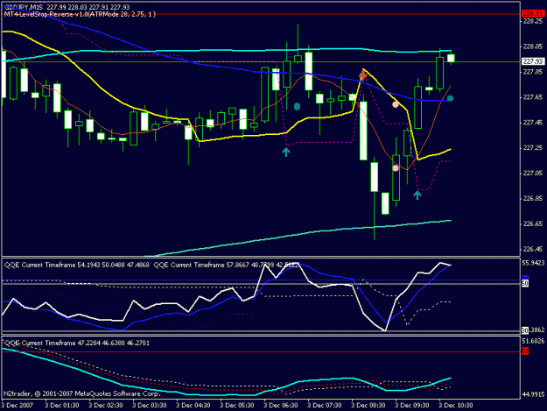The width and height of the screenshot is (547, 411).
Task: Select the 44.9915 scale value
Action: click(533, 394)
